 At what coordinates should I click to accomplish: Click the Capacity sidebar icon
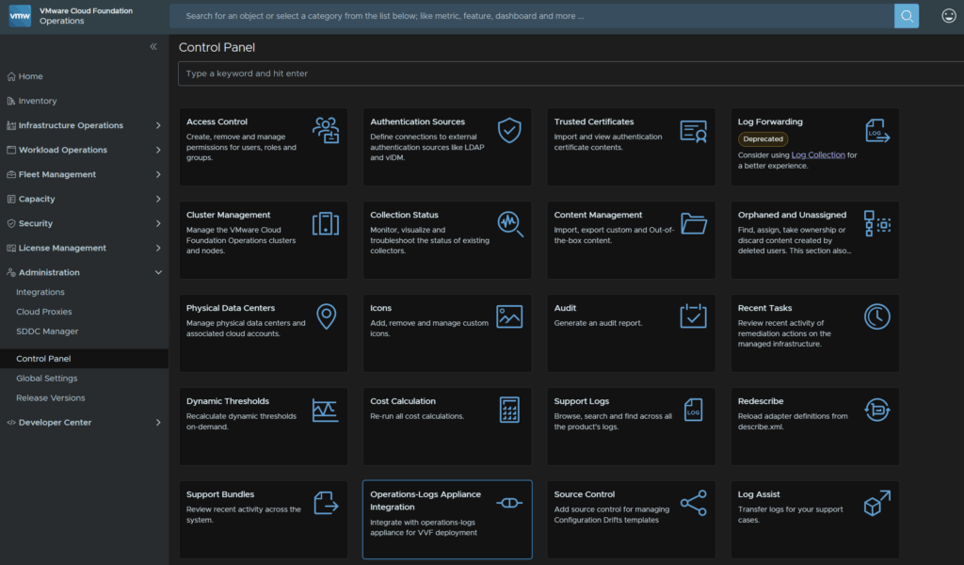click(x=11, y=200)
